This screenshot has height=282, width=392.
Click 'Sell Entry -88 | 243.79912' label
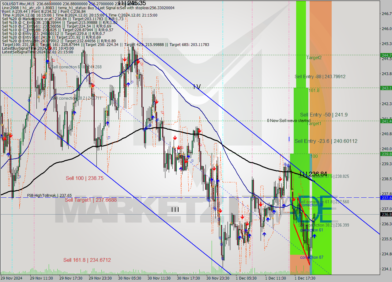[320, 76]
